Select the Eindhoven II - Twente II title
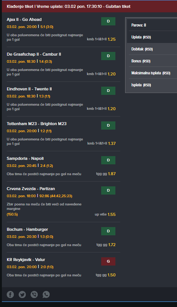The image size is (177, 307). click(x=29, y=89)
